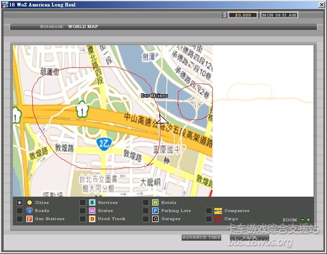Click the Roads interstate shield icon

(x=29, y=211)
